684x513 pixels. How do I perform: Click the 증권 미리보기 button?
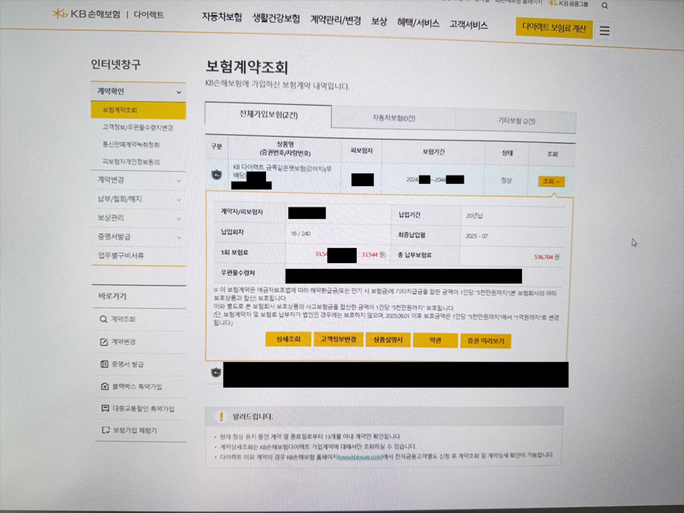click(x=486, y=340)
